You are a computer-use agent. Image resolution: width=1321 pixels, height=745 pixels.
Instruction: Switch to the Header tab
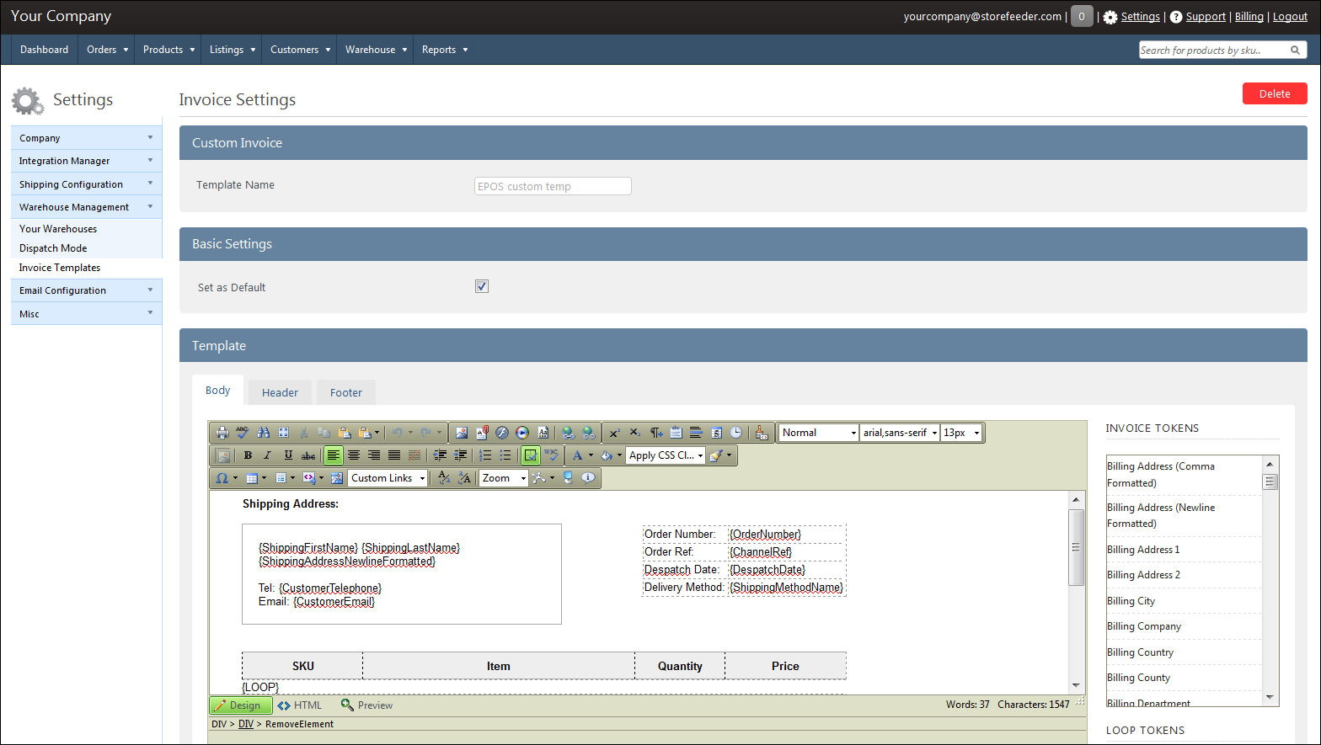(280, 392)
